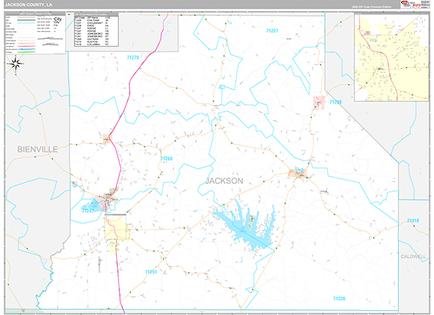Click ZIP label 71238 on the map
The height and width of the screenshot is (315, 434).
[x=336, y=102]
